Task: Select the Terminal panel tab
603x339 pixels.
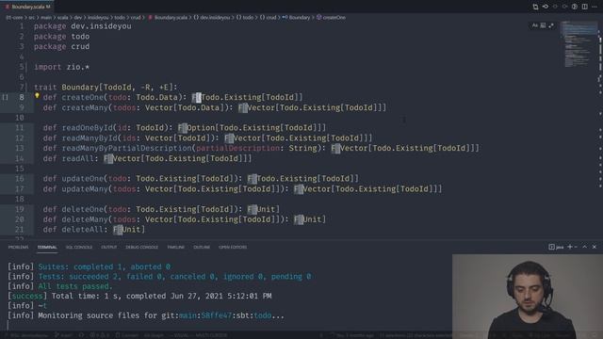Action: coord(47,247)
